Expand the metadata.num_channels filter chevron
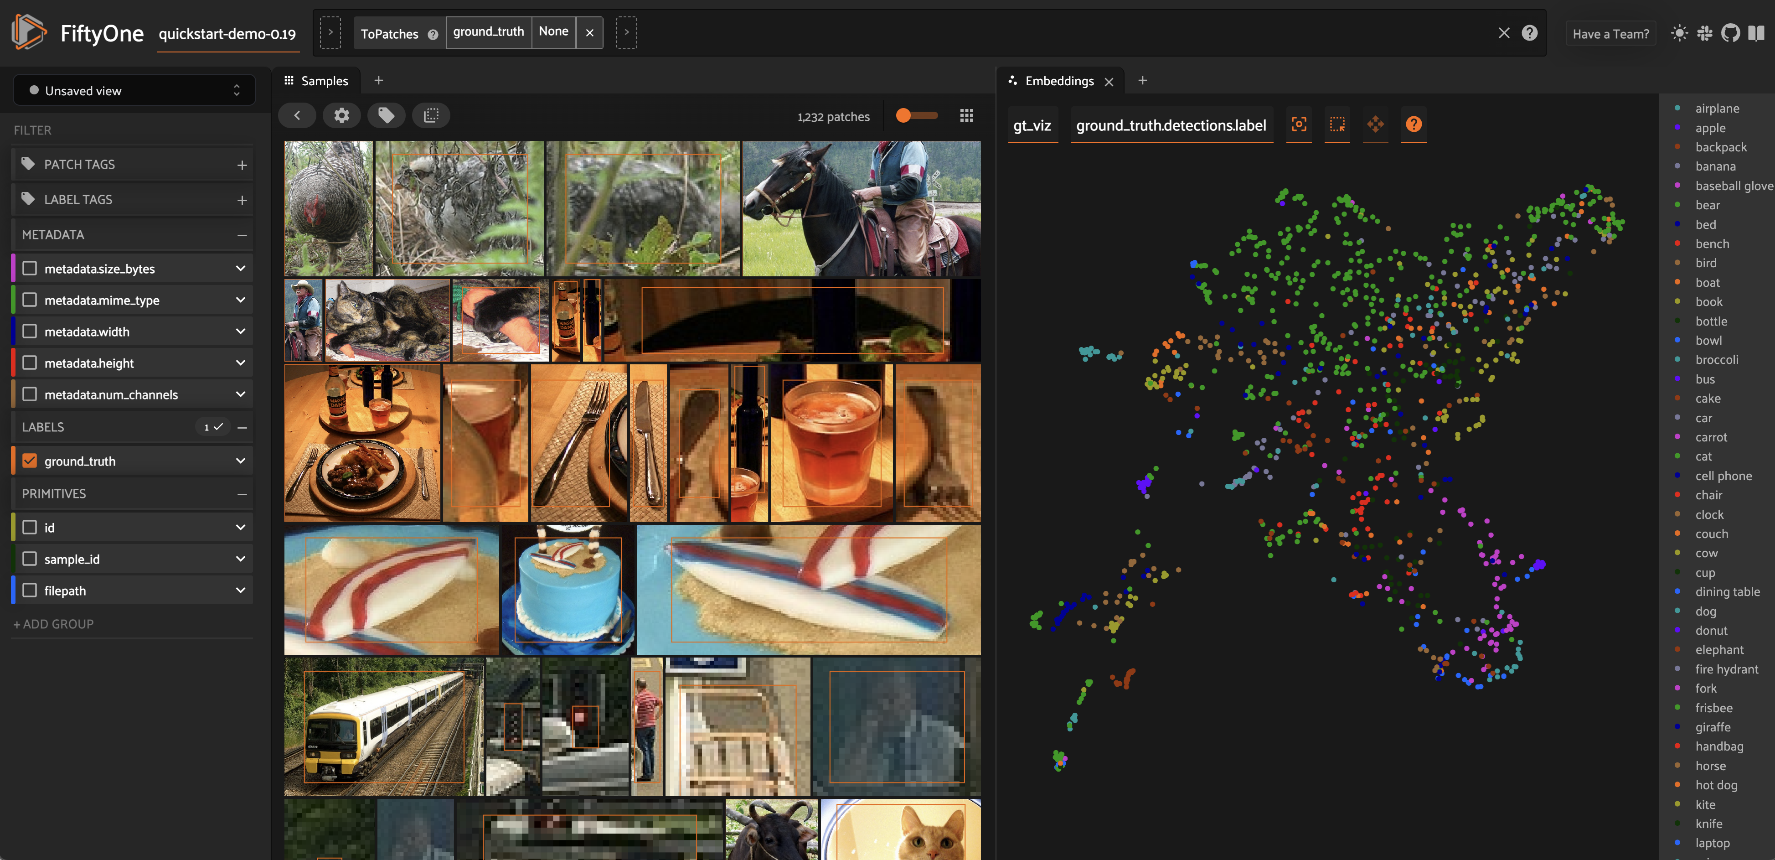 click(241, 394)
